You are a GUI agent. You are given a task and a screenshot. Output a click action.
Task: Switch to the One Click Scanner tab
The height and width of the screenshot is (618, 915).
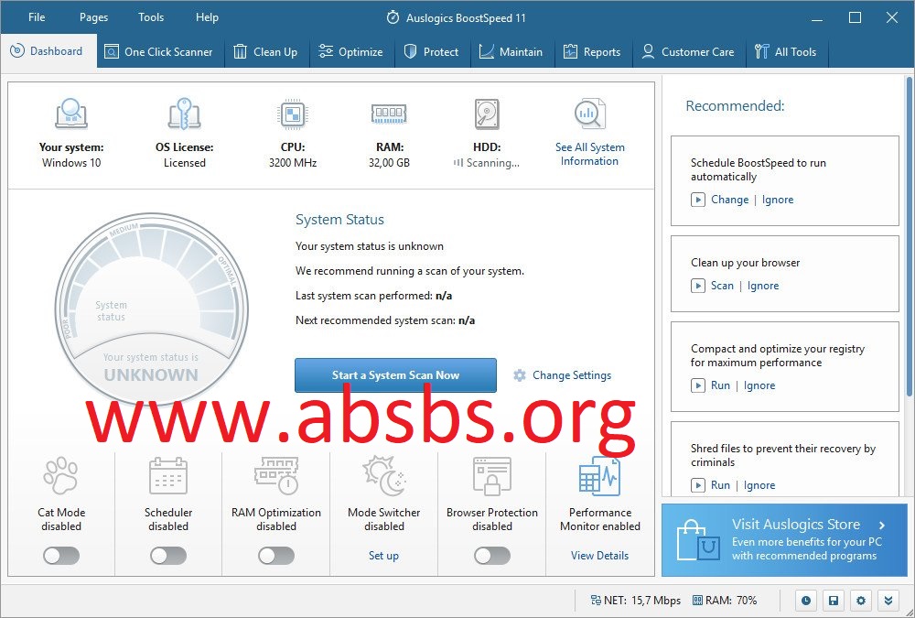pyautogui.click(x=158, y=52)
